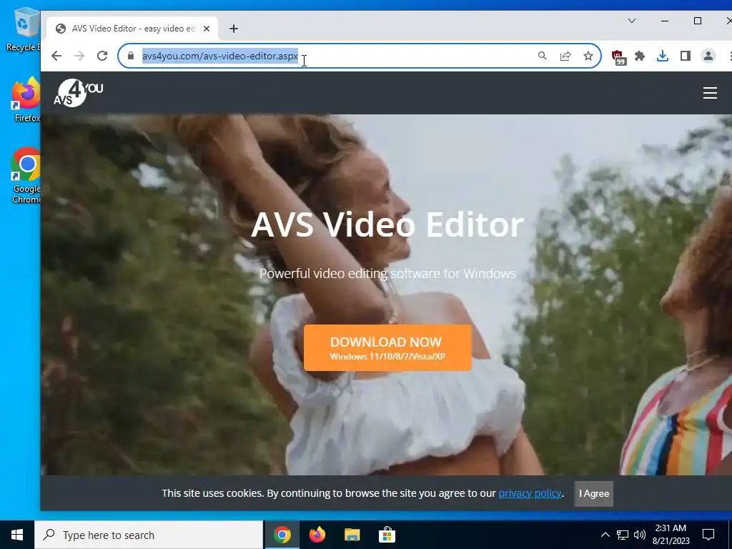Open the Chrome profile menu
The width and height of the screenshot is (732, 549).
click(x=708, y=56)
